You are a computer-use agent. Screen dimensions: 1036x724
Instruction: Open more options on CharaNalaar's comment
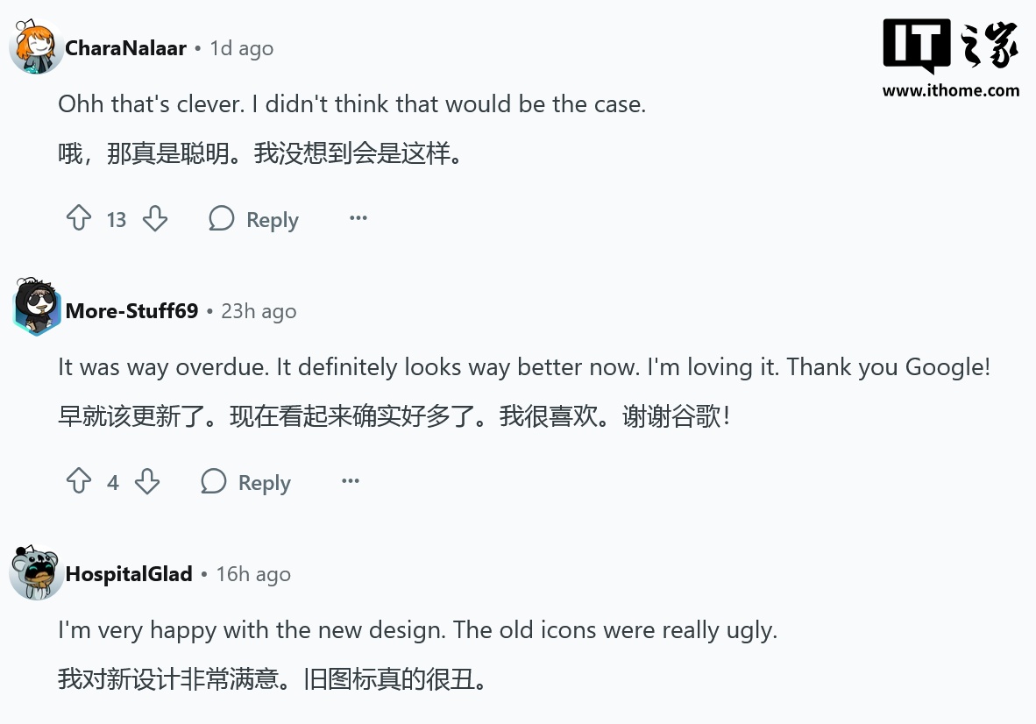tap(358, 218)
